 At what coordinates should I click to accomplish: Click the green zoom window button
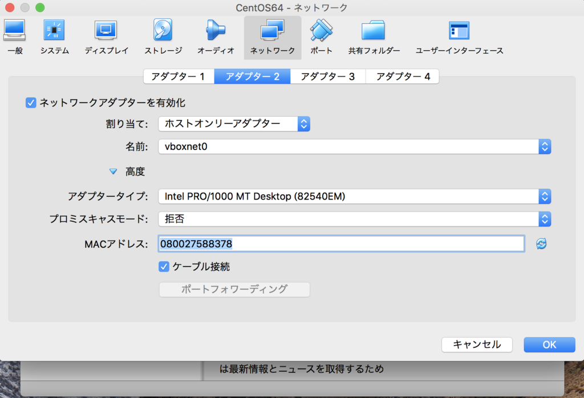coord(40,7)
